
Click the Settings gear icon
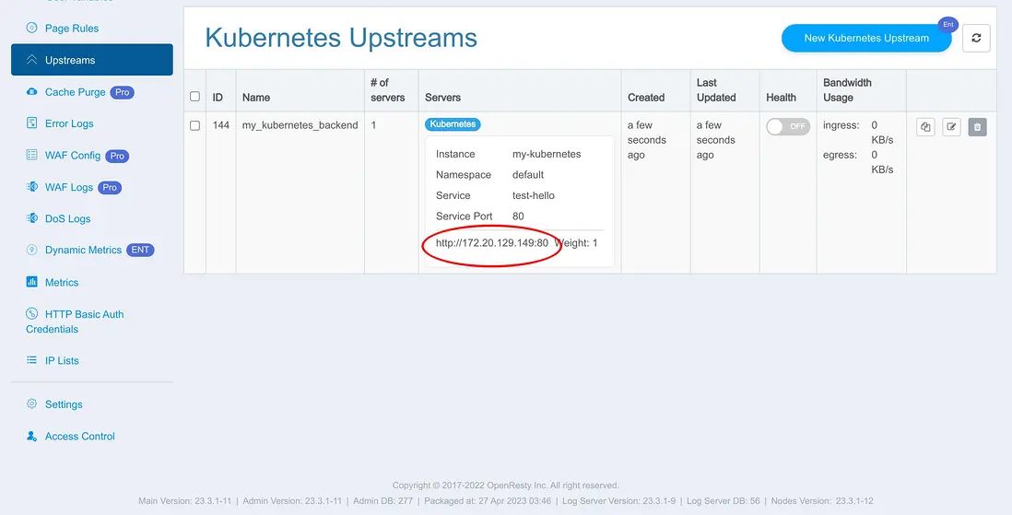[31, 404]
